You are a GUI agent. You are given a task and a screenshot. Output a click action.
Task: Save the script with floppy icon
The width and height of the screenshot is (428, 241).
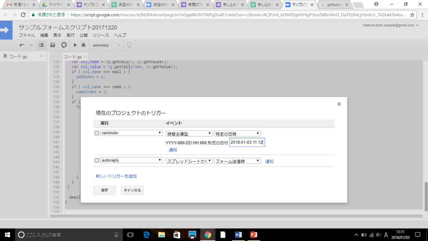click(x=53, y=45)
